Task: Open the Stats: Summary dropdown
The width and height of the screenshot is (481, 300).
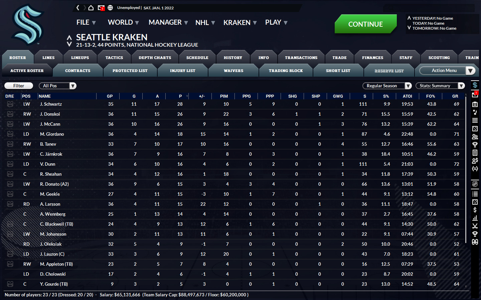Action: (440, 86)
